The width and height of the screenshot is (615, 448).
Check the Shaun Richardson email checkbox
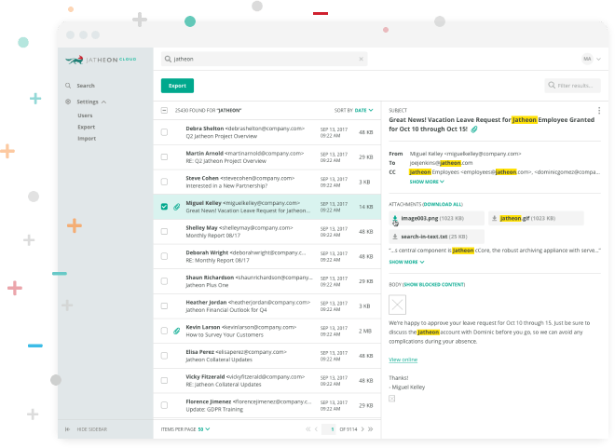point(164,281)
